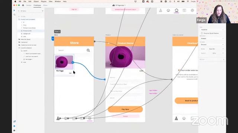Select the Menu Bar layer folder
This screenshot has height=133, width=238.
26,40
